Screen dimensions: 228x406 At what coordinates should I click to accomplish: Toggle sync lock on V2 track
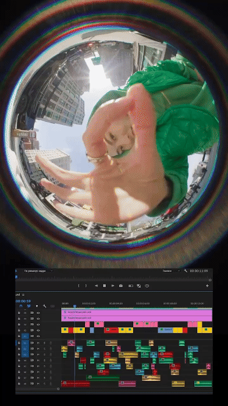32,330
